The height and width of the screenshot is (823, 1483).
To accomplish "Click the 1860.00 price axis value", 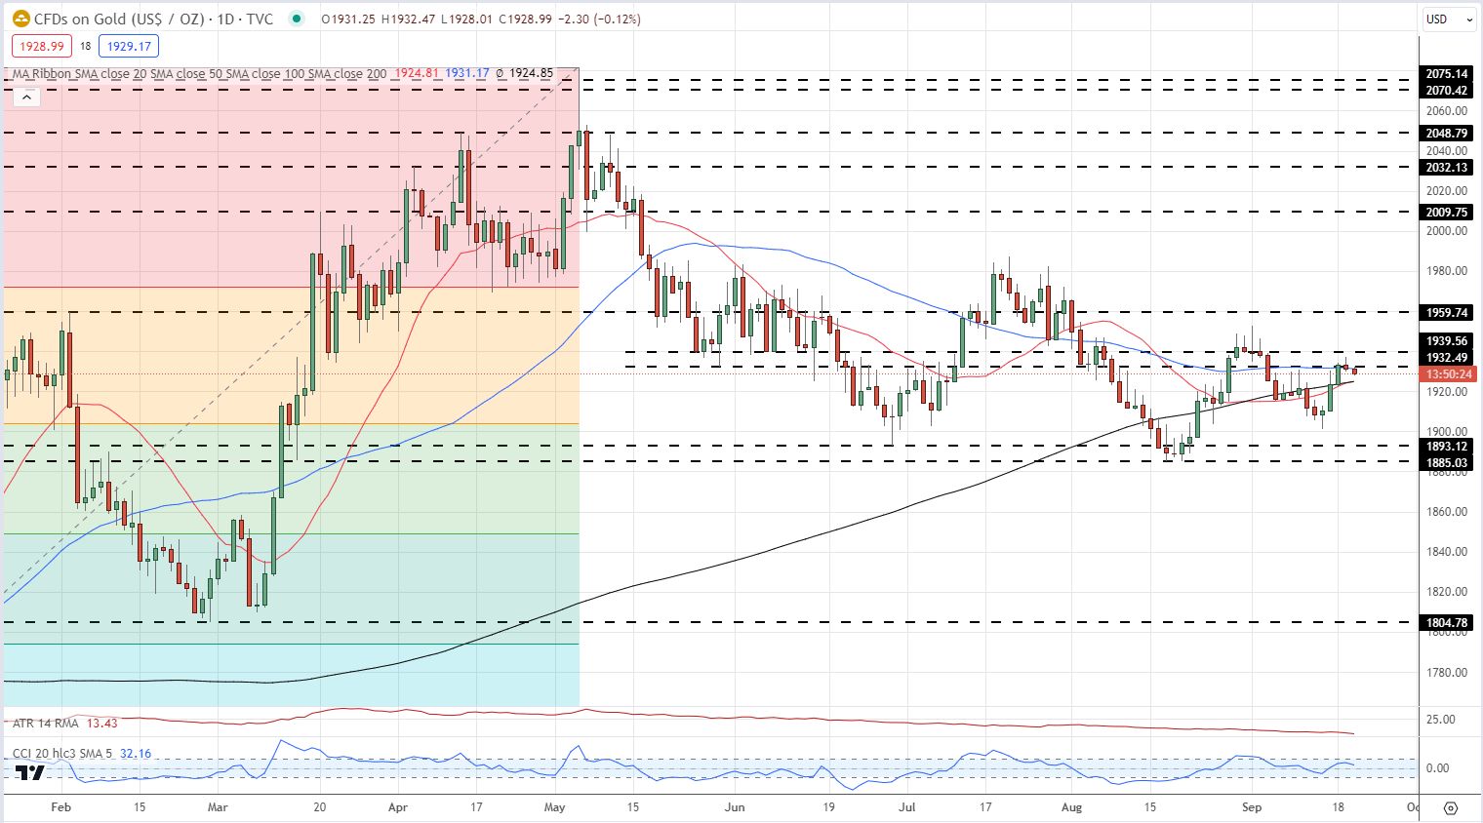I will 1447,511.
